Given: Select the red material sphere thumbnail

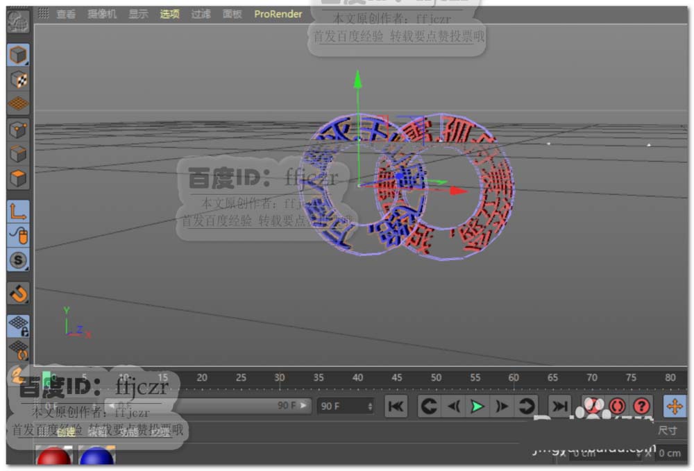Looking at the screenshot, I should (53, 456).
